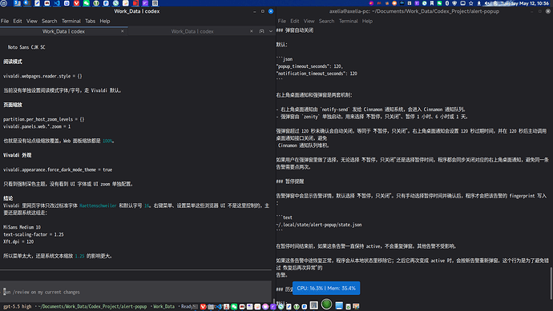Click the new tab button in left terminal
Viewport: 553px width, 311px height.
click(262, 31)
